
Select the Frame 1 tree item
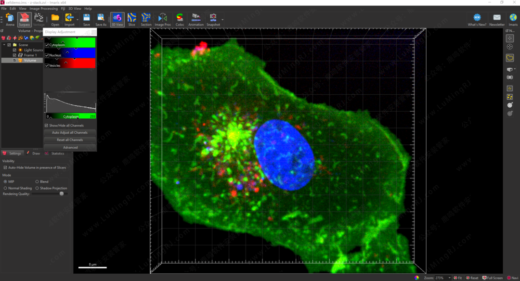[x=29, y=55]
